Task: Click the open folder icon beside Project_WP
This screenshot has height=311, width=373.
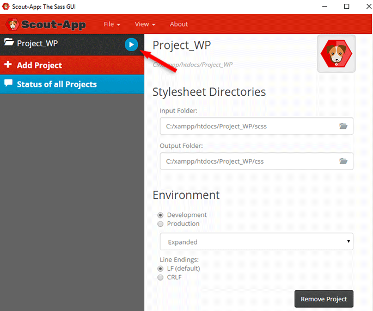Action: tap(9, 42)
